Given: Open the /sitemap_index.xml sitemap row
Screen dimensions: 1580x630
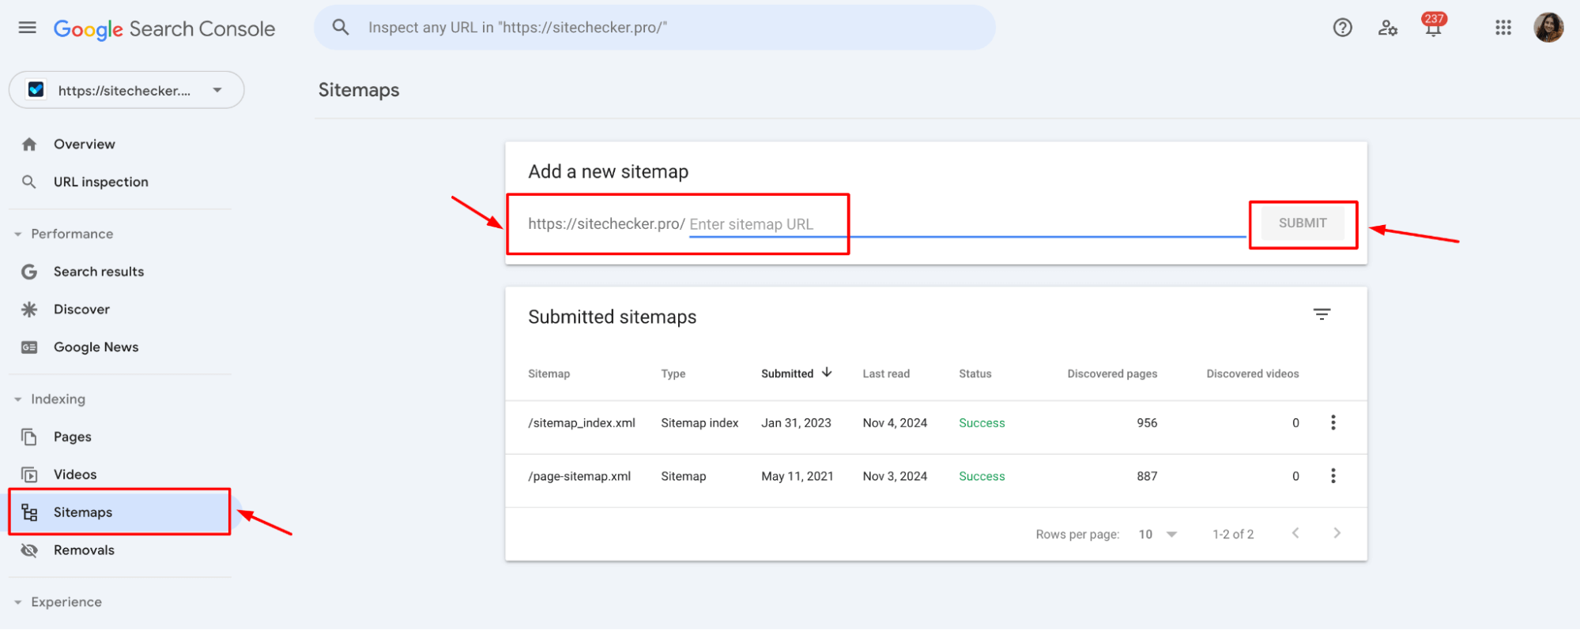Looking at the screenshot, I should click(936, 427).
